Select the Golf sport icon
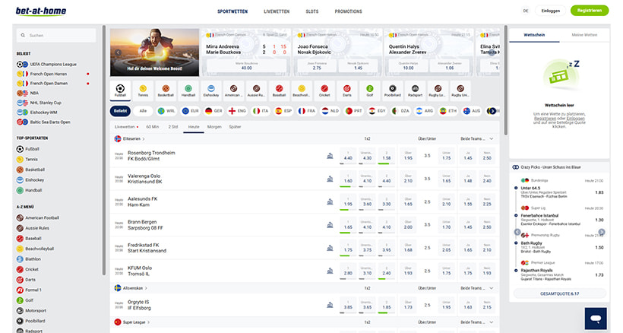This screenshot has width=623, height=333. pyautogui.click(x=370, y=90)
